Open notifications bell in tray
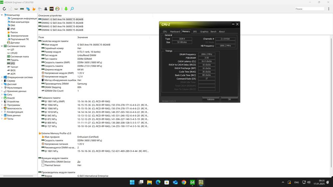 pyautogui.click(x=328, y=182)
